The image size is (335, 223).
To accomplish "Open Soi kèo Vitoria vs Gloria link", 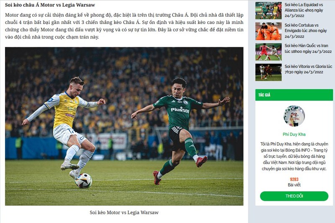I will click(308, 69).
